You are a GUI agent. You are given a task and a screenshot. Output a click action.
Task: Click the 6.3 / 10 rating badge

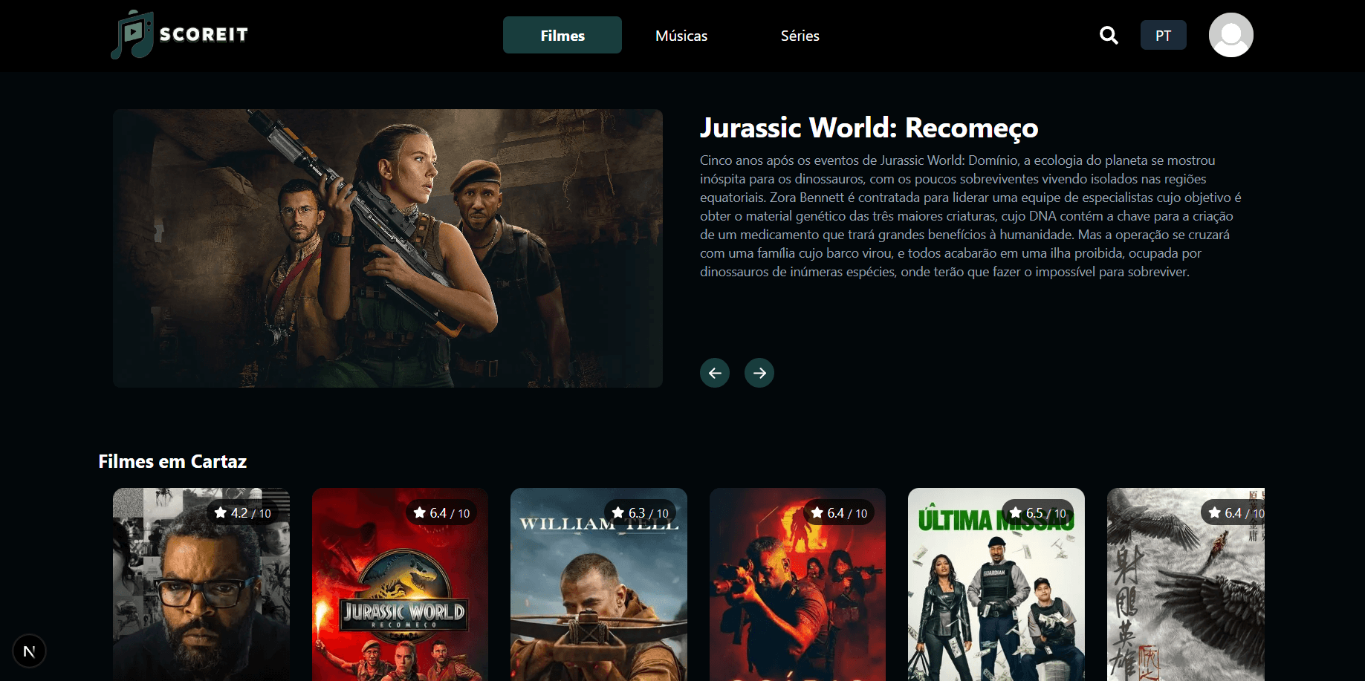640,513
